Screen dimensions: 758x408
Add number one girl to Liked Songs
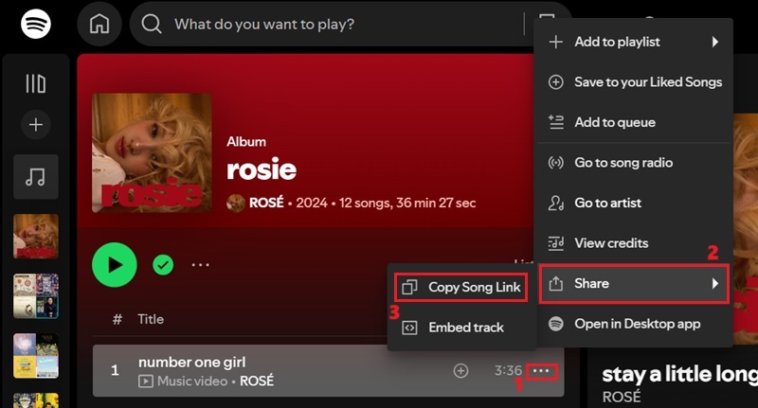(x=460, y=371)
